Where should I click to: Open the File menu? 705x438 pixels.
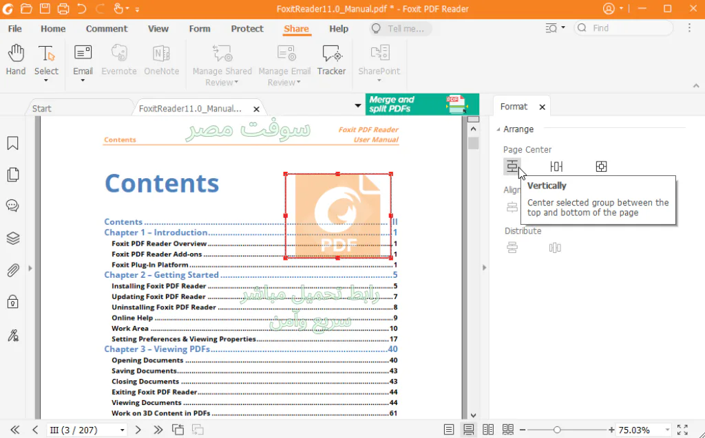click(15, 29)
